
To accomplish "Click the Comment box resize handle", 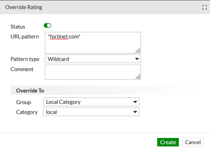I will coord(138,76).
